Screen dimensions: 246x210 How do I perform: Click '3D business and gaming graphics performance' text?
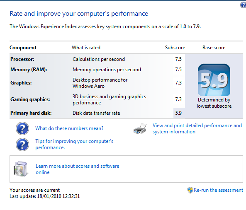[109, 99]
